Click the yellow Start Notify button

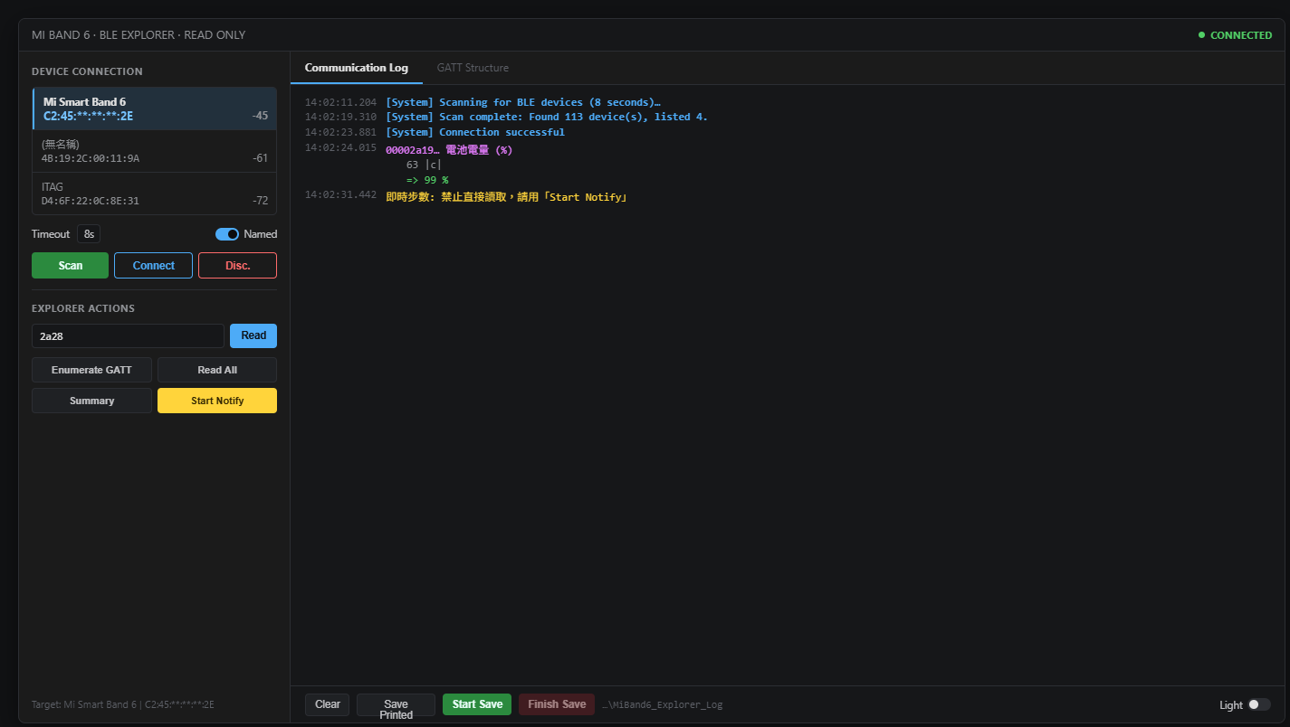tap(217, 401)
